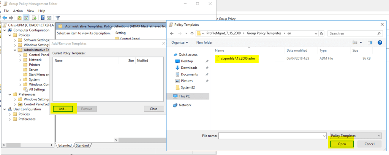Expand the Control Panel tree node
The width and height of the screenshot is (389, 155).
[21, 55]
